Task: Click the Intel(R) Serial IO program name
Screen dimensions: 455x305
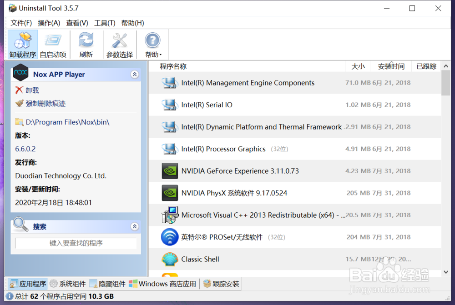Action: 207,105
